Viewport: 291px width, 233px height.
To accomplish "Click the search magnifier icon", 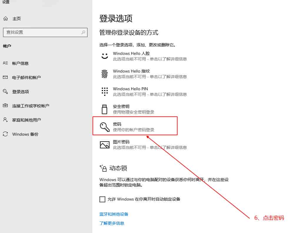I will [x=83, y=32].
